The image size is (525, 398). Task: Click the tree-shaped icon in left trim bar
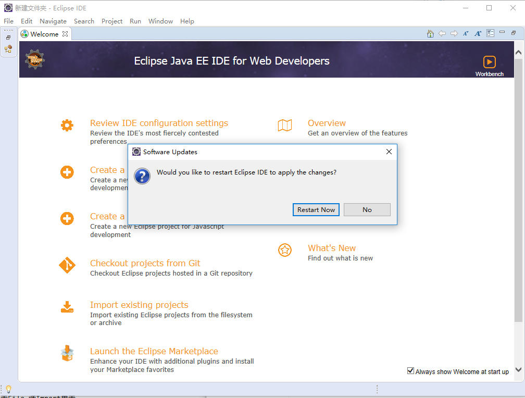8,49
